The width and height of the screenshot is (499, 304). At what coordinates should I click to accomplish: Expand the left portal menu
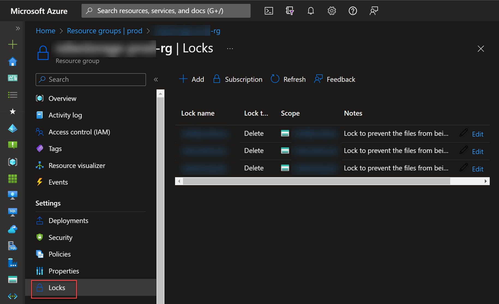[18, 29]
